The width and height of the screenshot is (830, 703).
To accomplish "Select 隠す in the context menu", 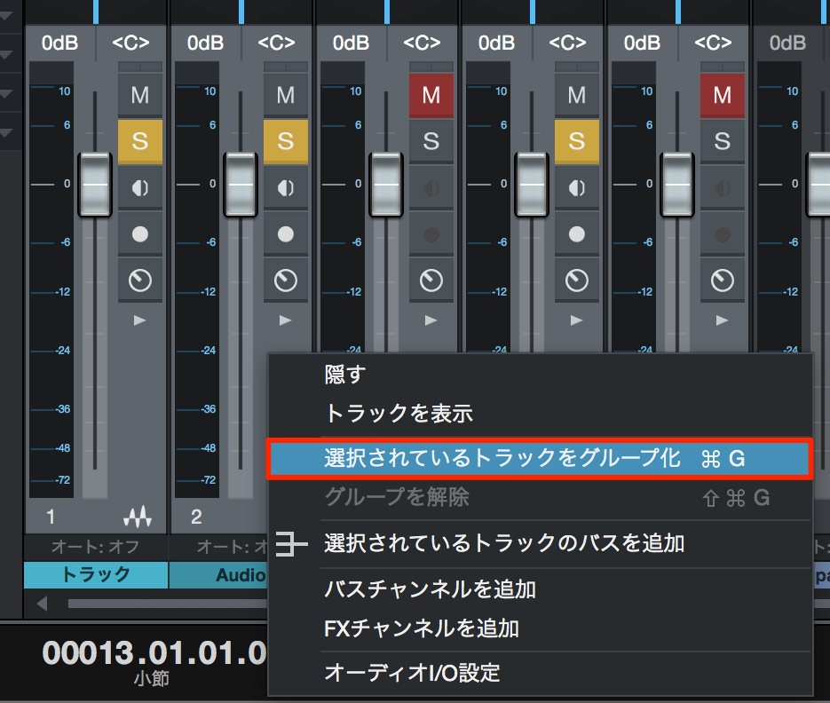I will pos(540,375).
